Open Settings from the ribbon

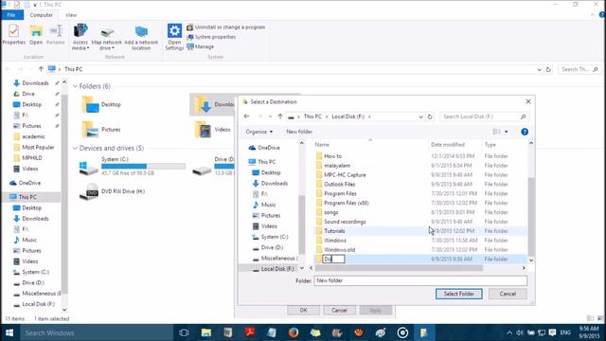click(x=174, y=37)
